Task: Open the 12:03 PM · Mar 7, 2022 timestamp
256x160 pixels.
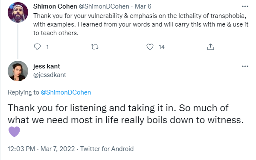Action: pyautogui.click(x=41, y=149)
